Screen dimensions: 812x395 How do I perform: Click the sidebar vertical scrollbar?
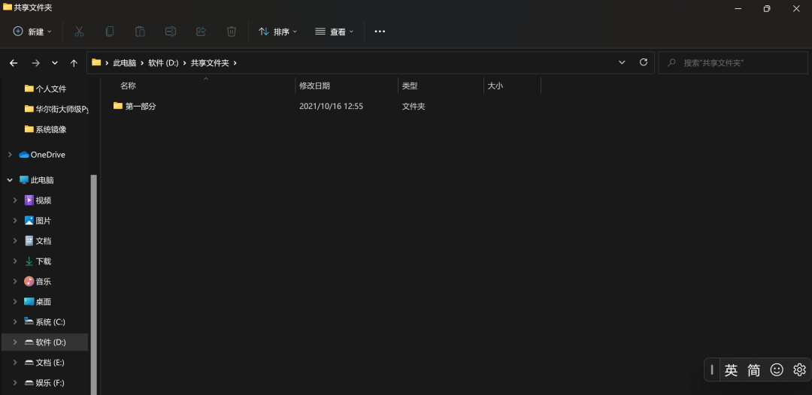pyautogui.click(x=94, y=285)
